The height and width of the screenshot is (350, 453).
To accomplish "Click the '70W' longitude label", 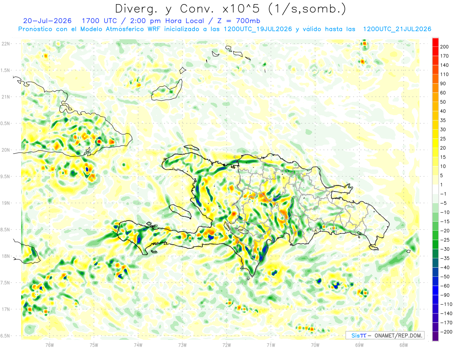I will (x=315, y=345).
